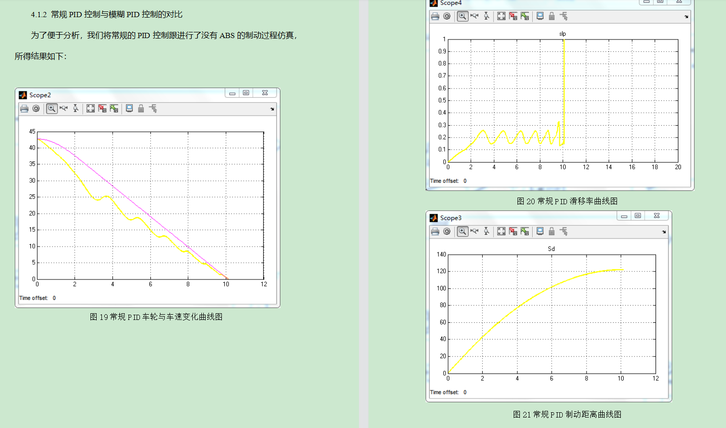
Task: Click the 'slp' plot title in Scope4
Action: pos(563,34)
